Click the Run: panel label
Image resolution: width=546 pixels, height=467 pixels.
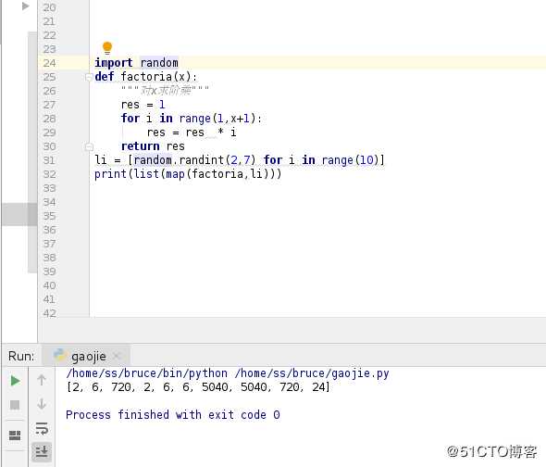tap(21, 356)
